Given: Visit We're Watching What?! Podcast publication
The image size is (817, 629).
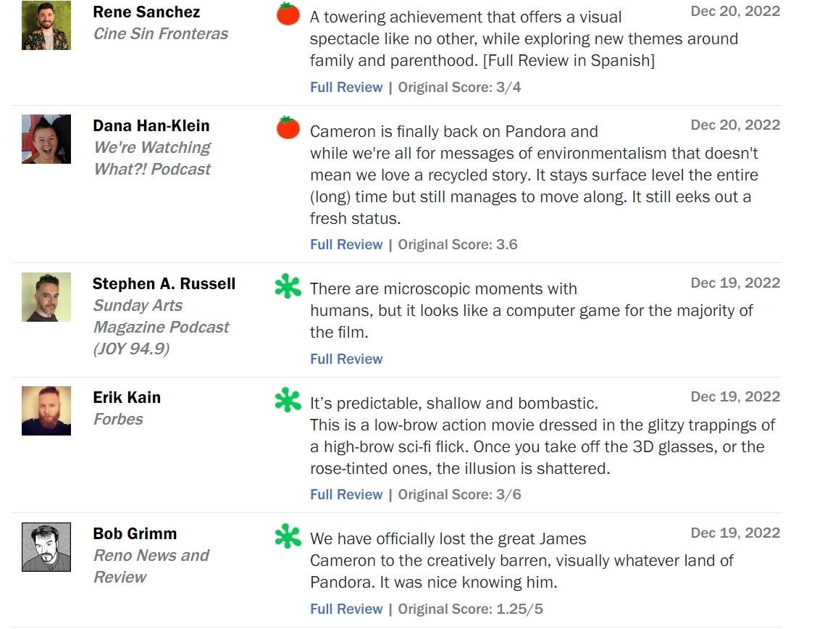Looking at the screenshot, I should (x=152, y=158).
